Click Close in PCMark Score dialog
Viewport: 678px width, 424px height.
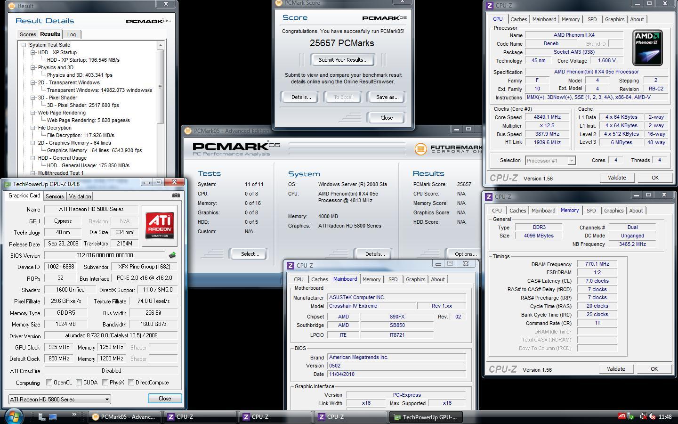coord(387,118)
